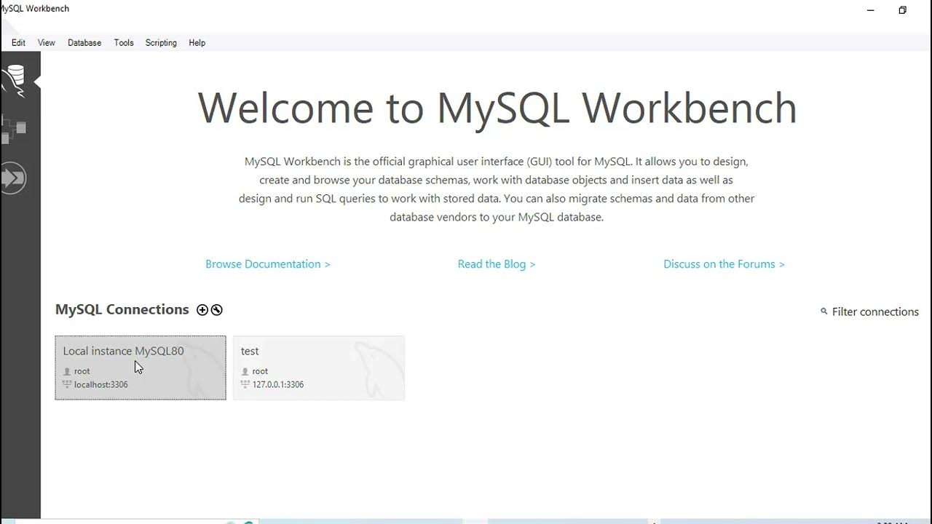Follow the Discuss on the Forums link
Viewport: 932px width, 524px height.
(x=724, y=264)
